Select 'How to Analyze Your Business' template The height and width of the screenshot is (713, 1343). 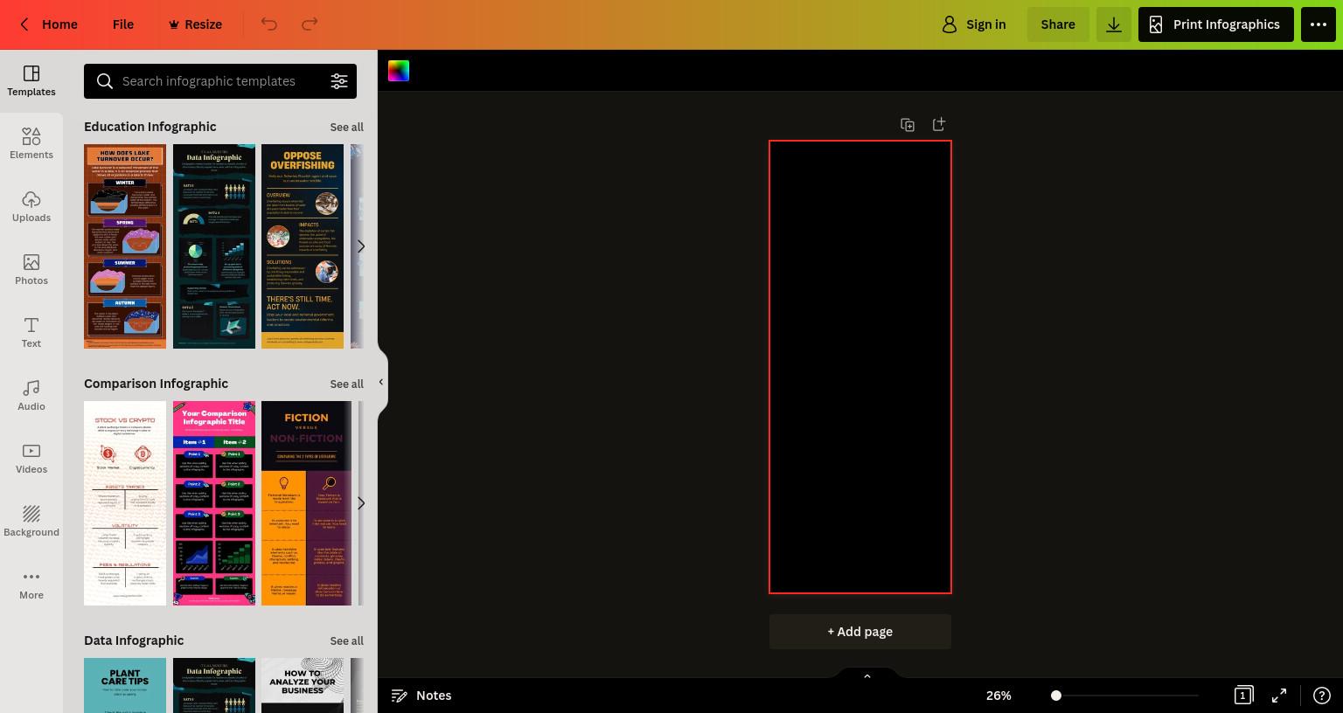point(303,685)
